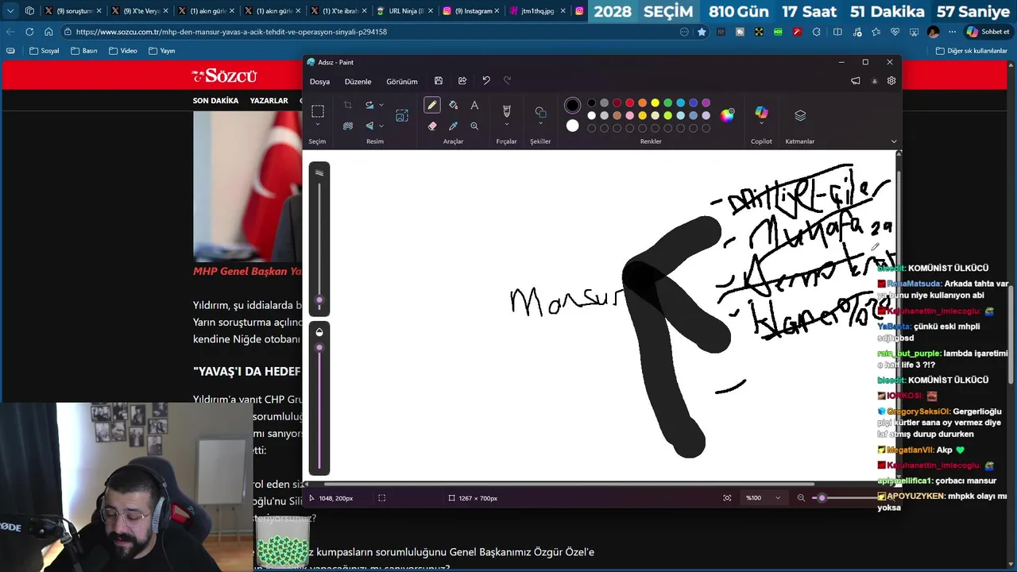
Task: Open the Layers (Katmanlar) panel
Action: point(800,115)
